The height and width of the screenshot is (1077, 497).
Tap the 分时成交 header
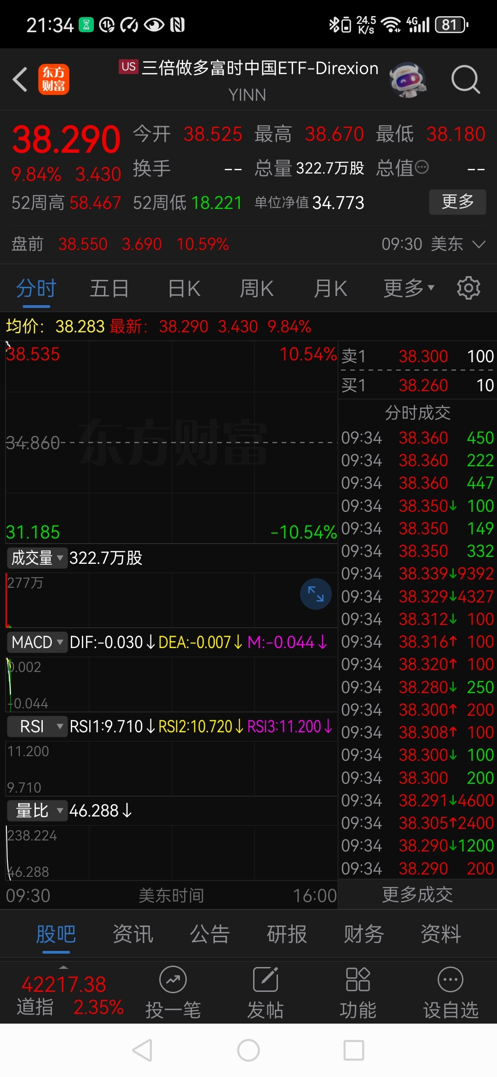click(x=417, y=413)
